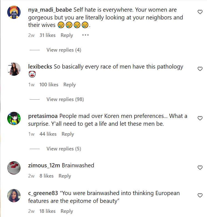View pretasimoa's avatar profile
The image size is (207, 217).
14,118
